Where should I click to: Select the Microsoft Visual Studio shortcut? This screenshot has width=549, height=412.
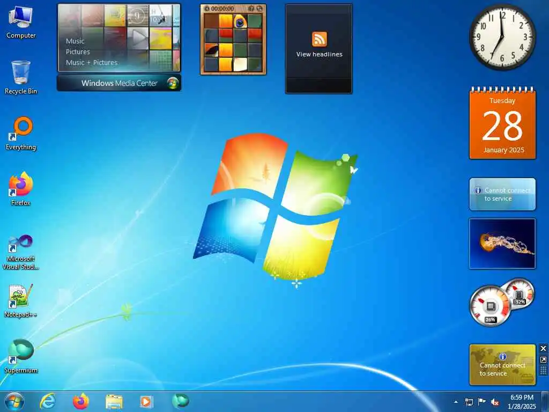coord(21,252)
